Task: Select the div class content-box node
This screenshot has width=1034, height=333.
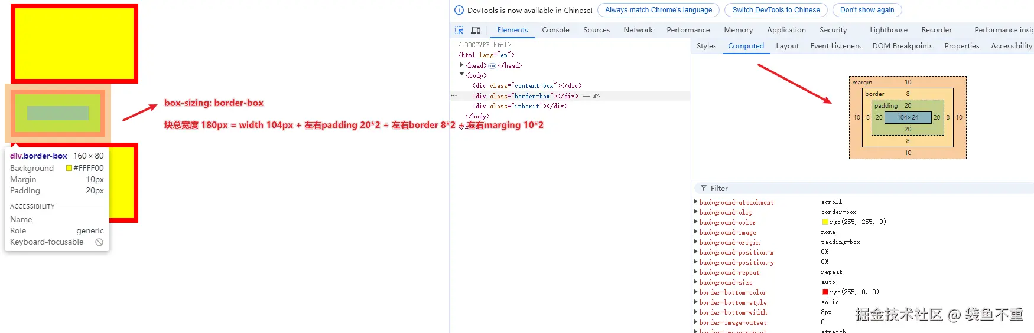Action: (x=527, y=85)
